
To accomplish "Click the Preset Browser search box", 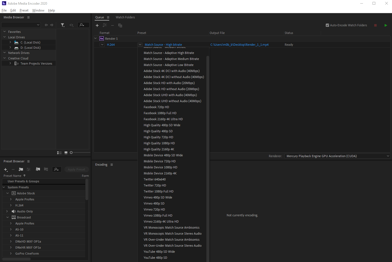I will tap(57, 169).
